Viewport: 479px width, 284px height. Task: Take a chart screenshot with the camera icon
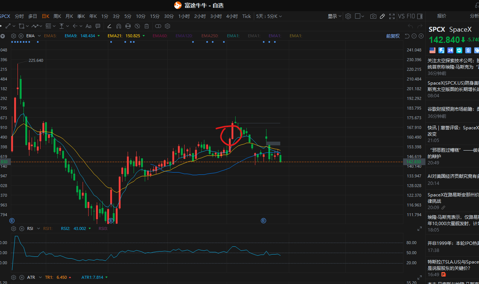pos(373,16)
